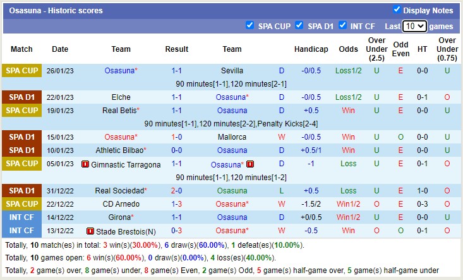Click SPA CUP badge in the 26/01/23 row
463x280 pixels.
click(21, 71)
